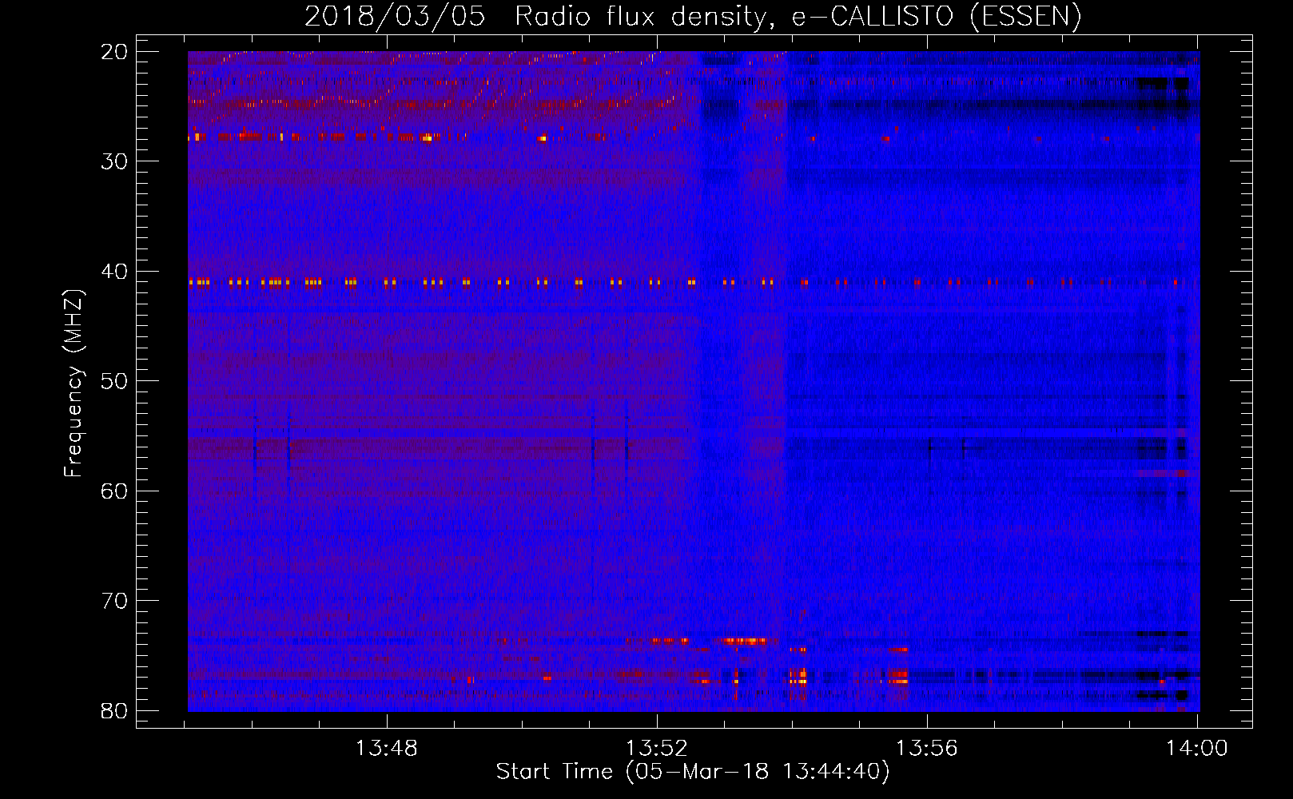Click the 20 MHz frequency tick label
This screenshot has width=1293, height=799.
(x=115, y=52)
